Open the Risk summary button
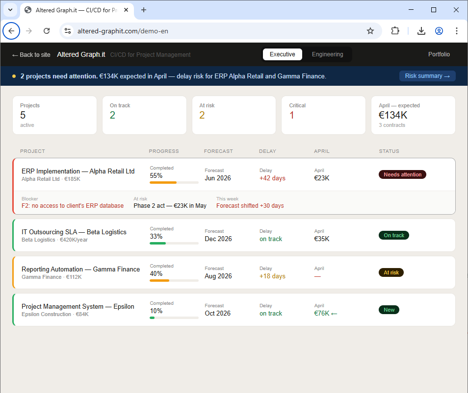The height and width of the screenshot is (393, 468). tap(427, 76)
